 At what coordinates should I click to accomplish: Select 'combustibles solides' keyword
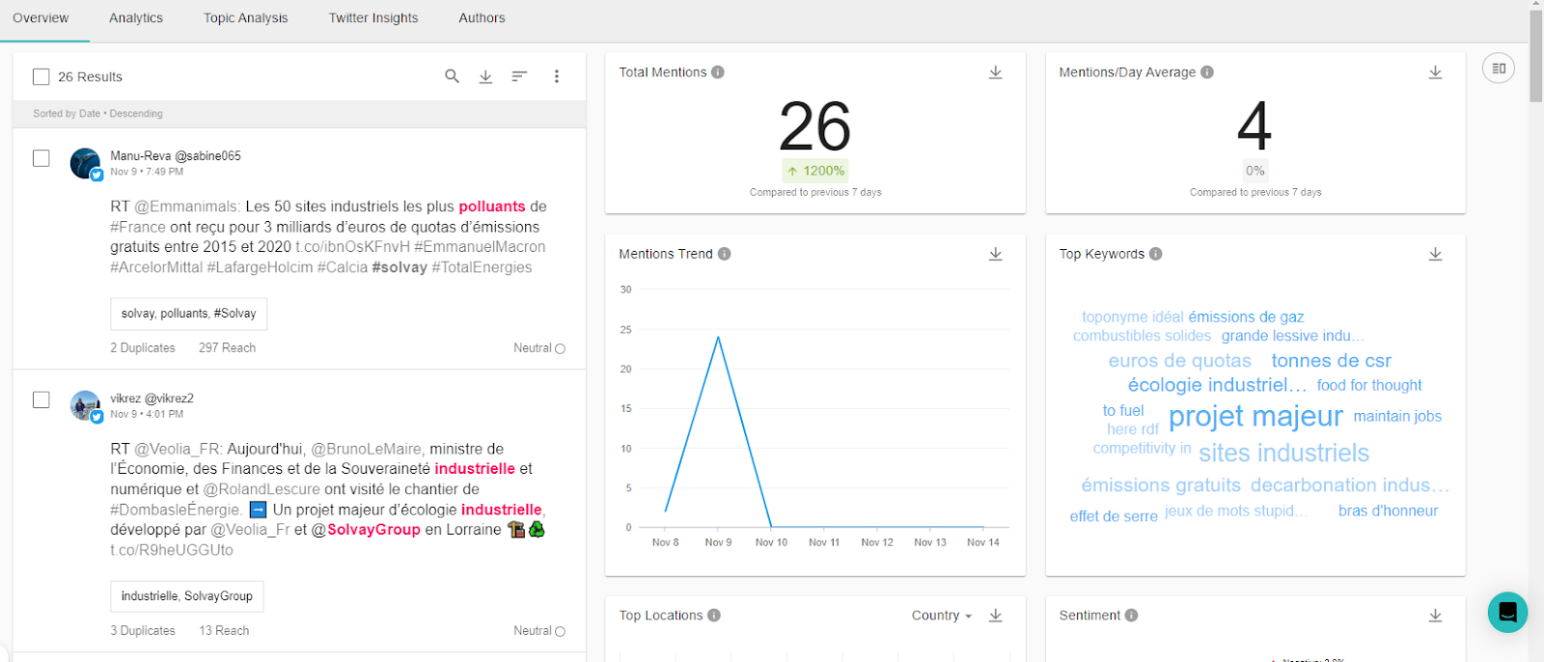click(x=1142, y=336)
